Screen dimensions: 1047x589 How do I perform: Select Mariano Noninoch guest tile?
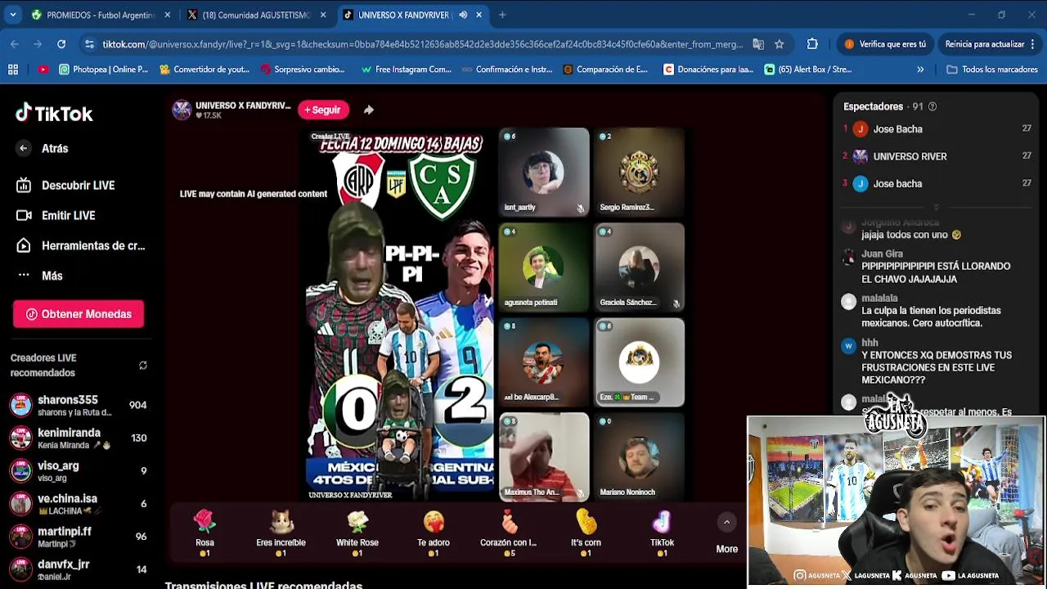point(640,457)
